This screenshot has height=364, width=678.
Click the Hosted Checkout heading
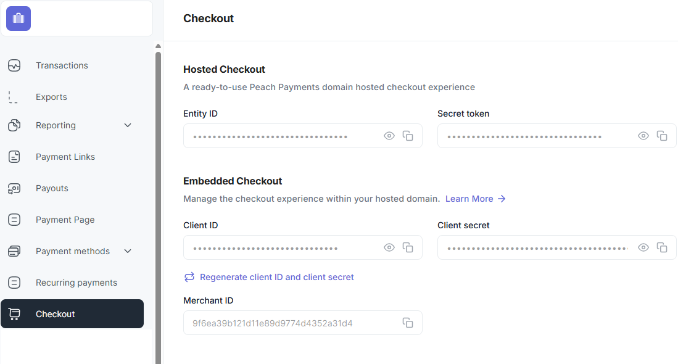pyautogui.click(x=224, y=70)
